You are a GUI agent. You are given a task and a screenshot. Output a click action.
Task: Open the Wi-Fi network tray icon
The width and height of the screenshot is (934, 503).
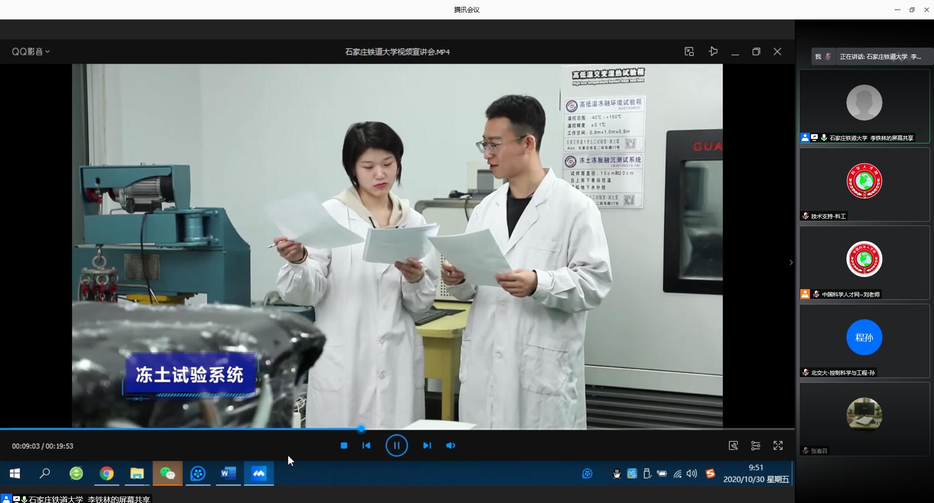coord(677,473)
